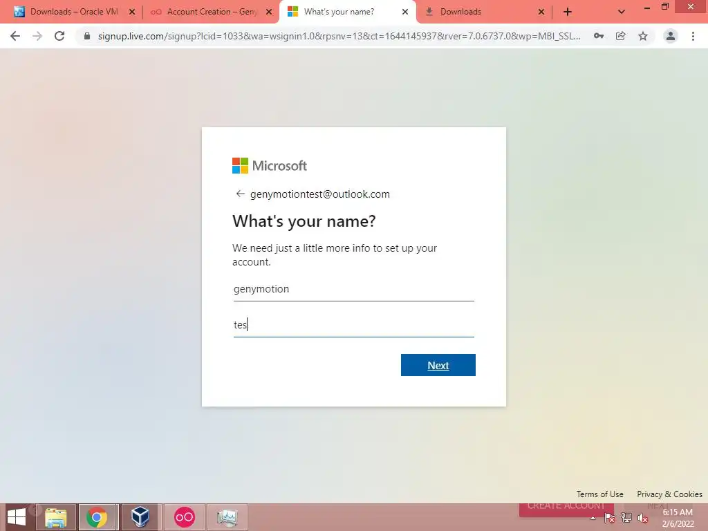Open the saved passwords key icon

pos(599,36)
